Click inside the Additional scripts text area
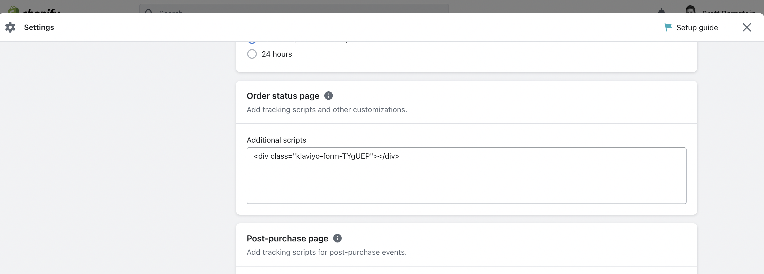This screenshot has height=274, width=764. point(466,176)
